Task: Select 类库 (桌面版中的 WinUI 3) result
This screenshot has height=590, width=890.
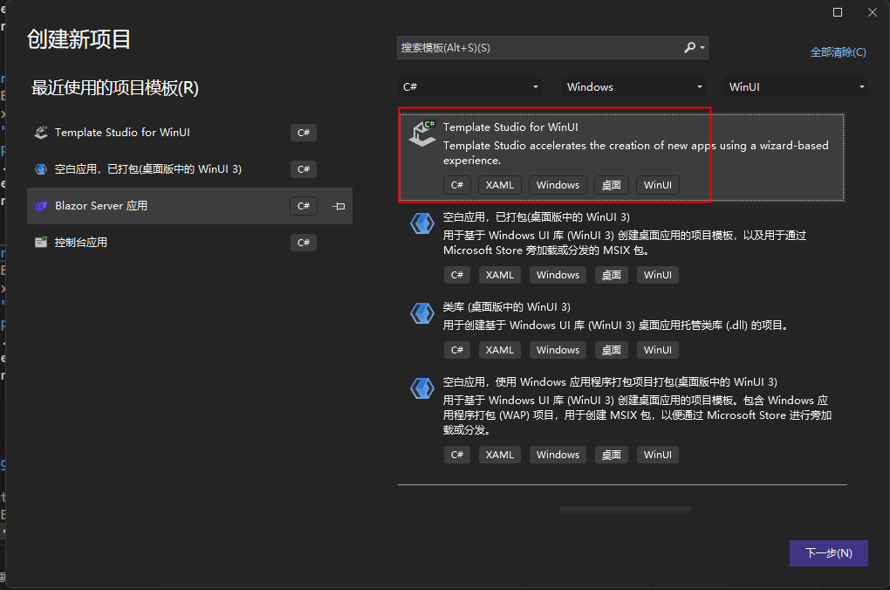Action: (x=506, y=306)
